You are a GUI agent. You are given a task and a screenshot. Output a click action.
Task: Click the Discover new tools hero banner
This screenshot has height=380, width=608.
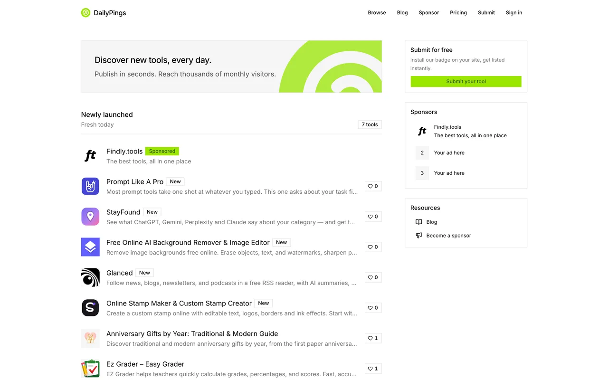point(231,66)
